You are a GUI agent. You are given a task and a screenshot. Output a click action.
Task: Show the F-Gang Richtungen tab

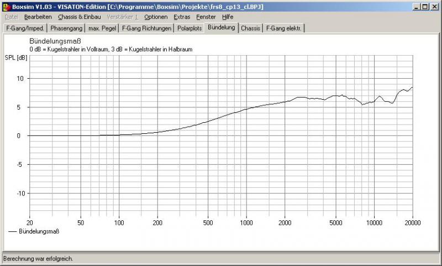(146, 28)
